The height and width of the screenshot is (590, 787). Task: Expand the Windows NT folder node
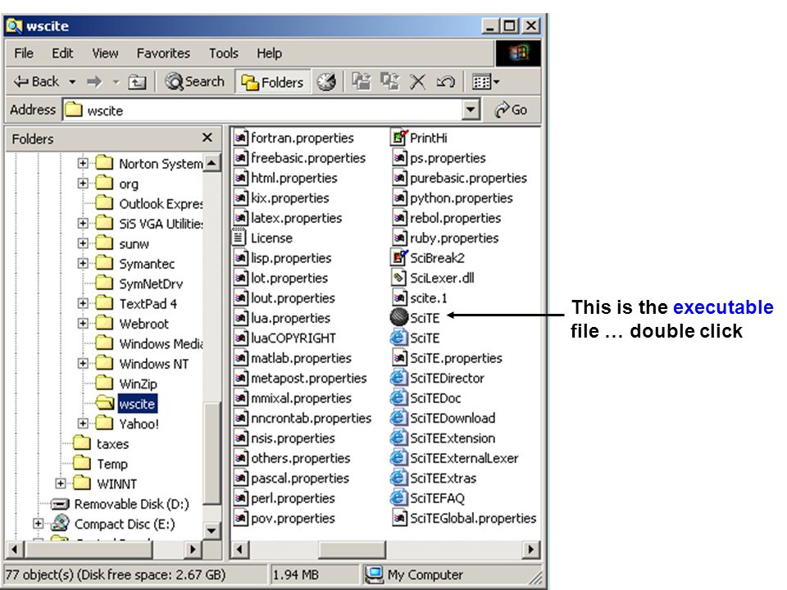(83, 363)
